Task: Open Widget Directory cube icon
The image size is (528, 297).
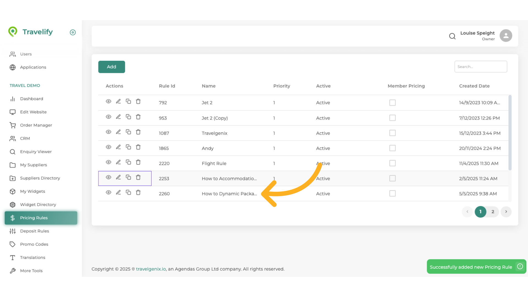Action: click(13, 205)
